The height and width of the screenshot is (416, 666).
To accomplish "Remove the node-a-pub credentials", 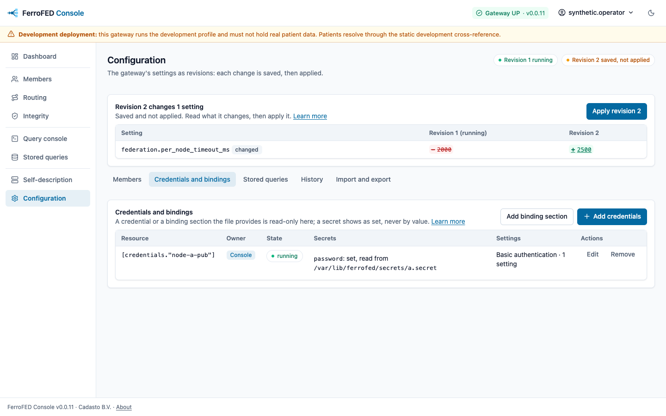I will coord(623,254).
